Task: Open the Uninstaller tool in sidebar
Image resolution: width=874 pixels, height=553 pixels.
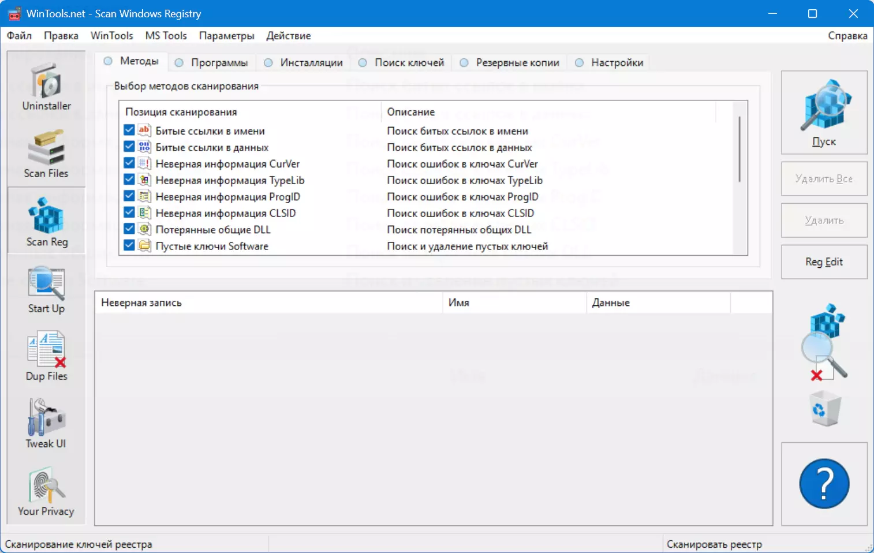Action: 46,87
